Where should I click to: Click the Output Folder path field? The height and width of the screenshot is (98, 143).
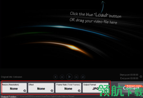pyautogui.click(x=79, y=96)
